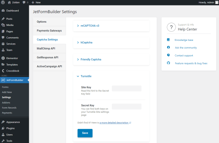Click the Facebook community icon
The image size is (219, 143).
tap(168, 47)
